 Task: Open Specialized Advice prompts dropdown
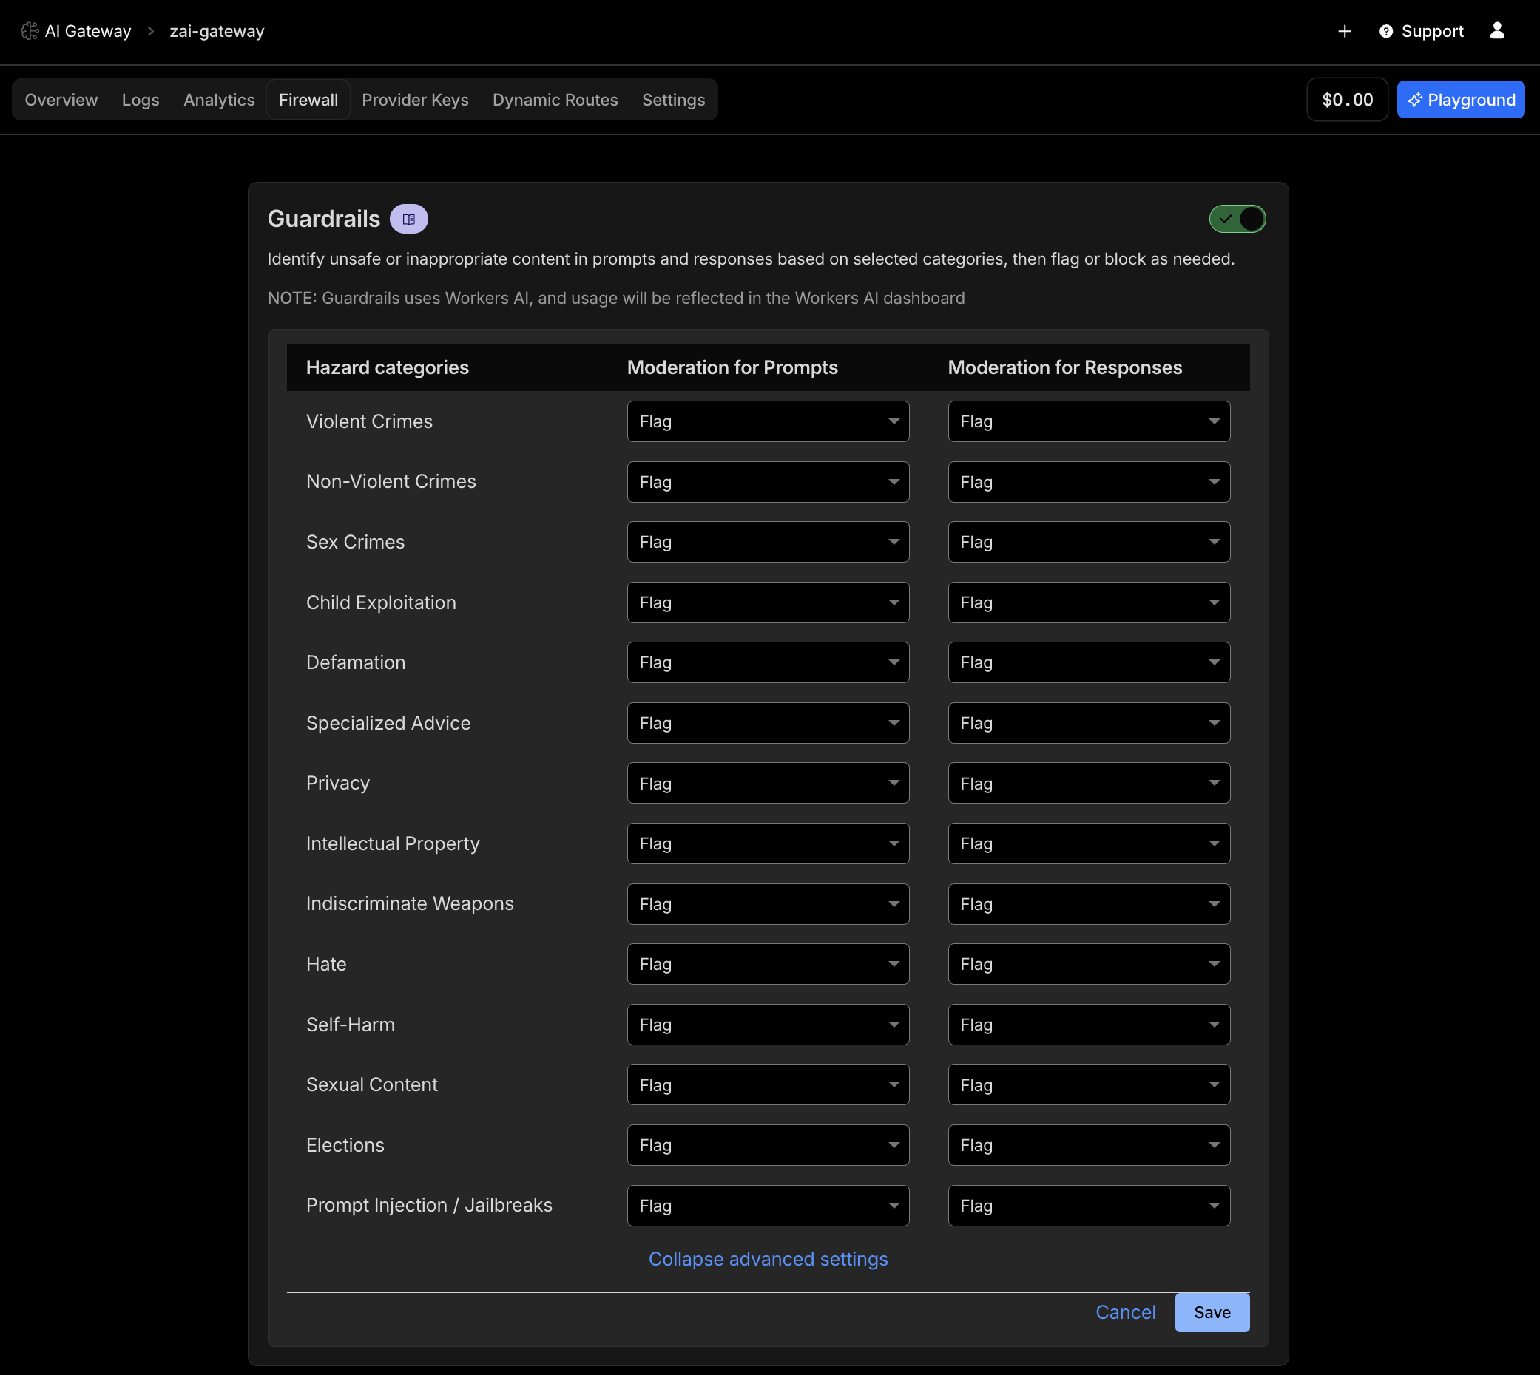768,723
